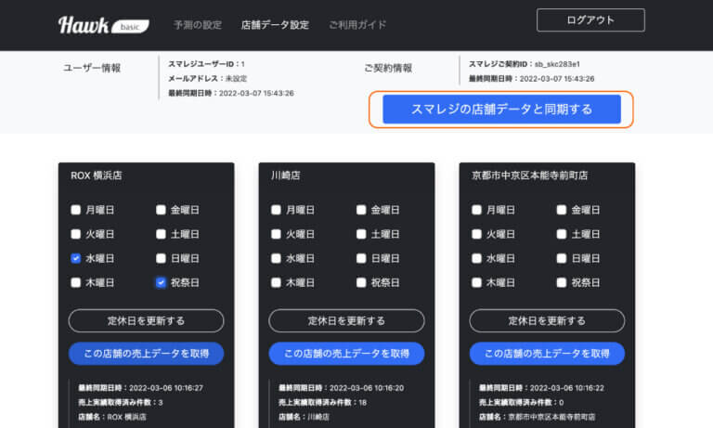Viewport: 713px width, 428px height.
Task: Check 金曜日 in 川崎店 card
Action: click(x=361, y=210)
